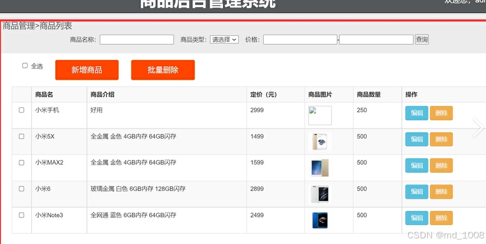The height and width of the screenshot is (244, 486).
Task: Click the description 好用
Action: [x=97, y=110]
